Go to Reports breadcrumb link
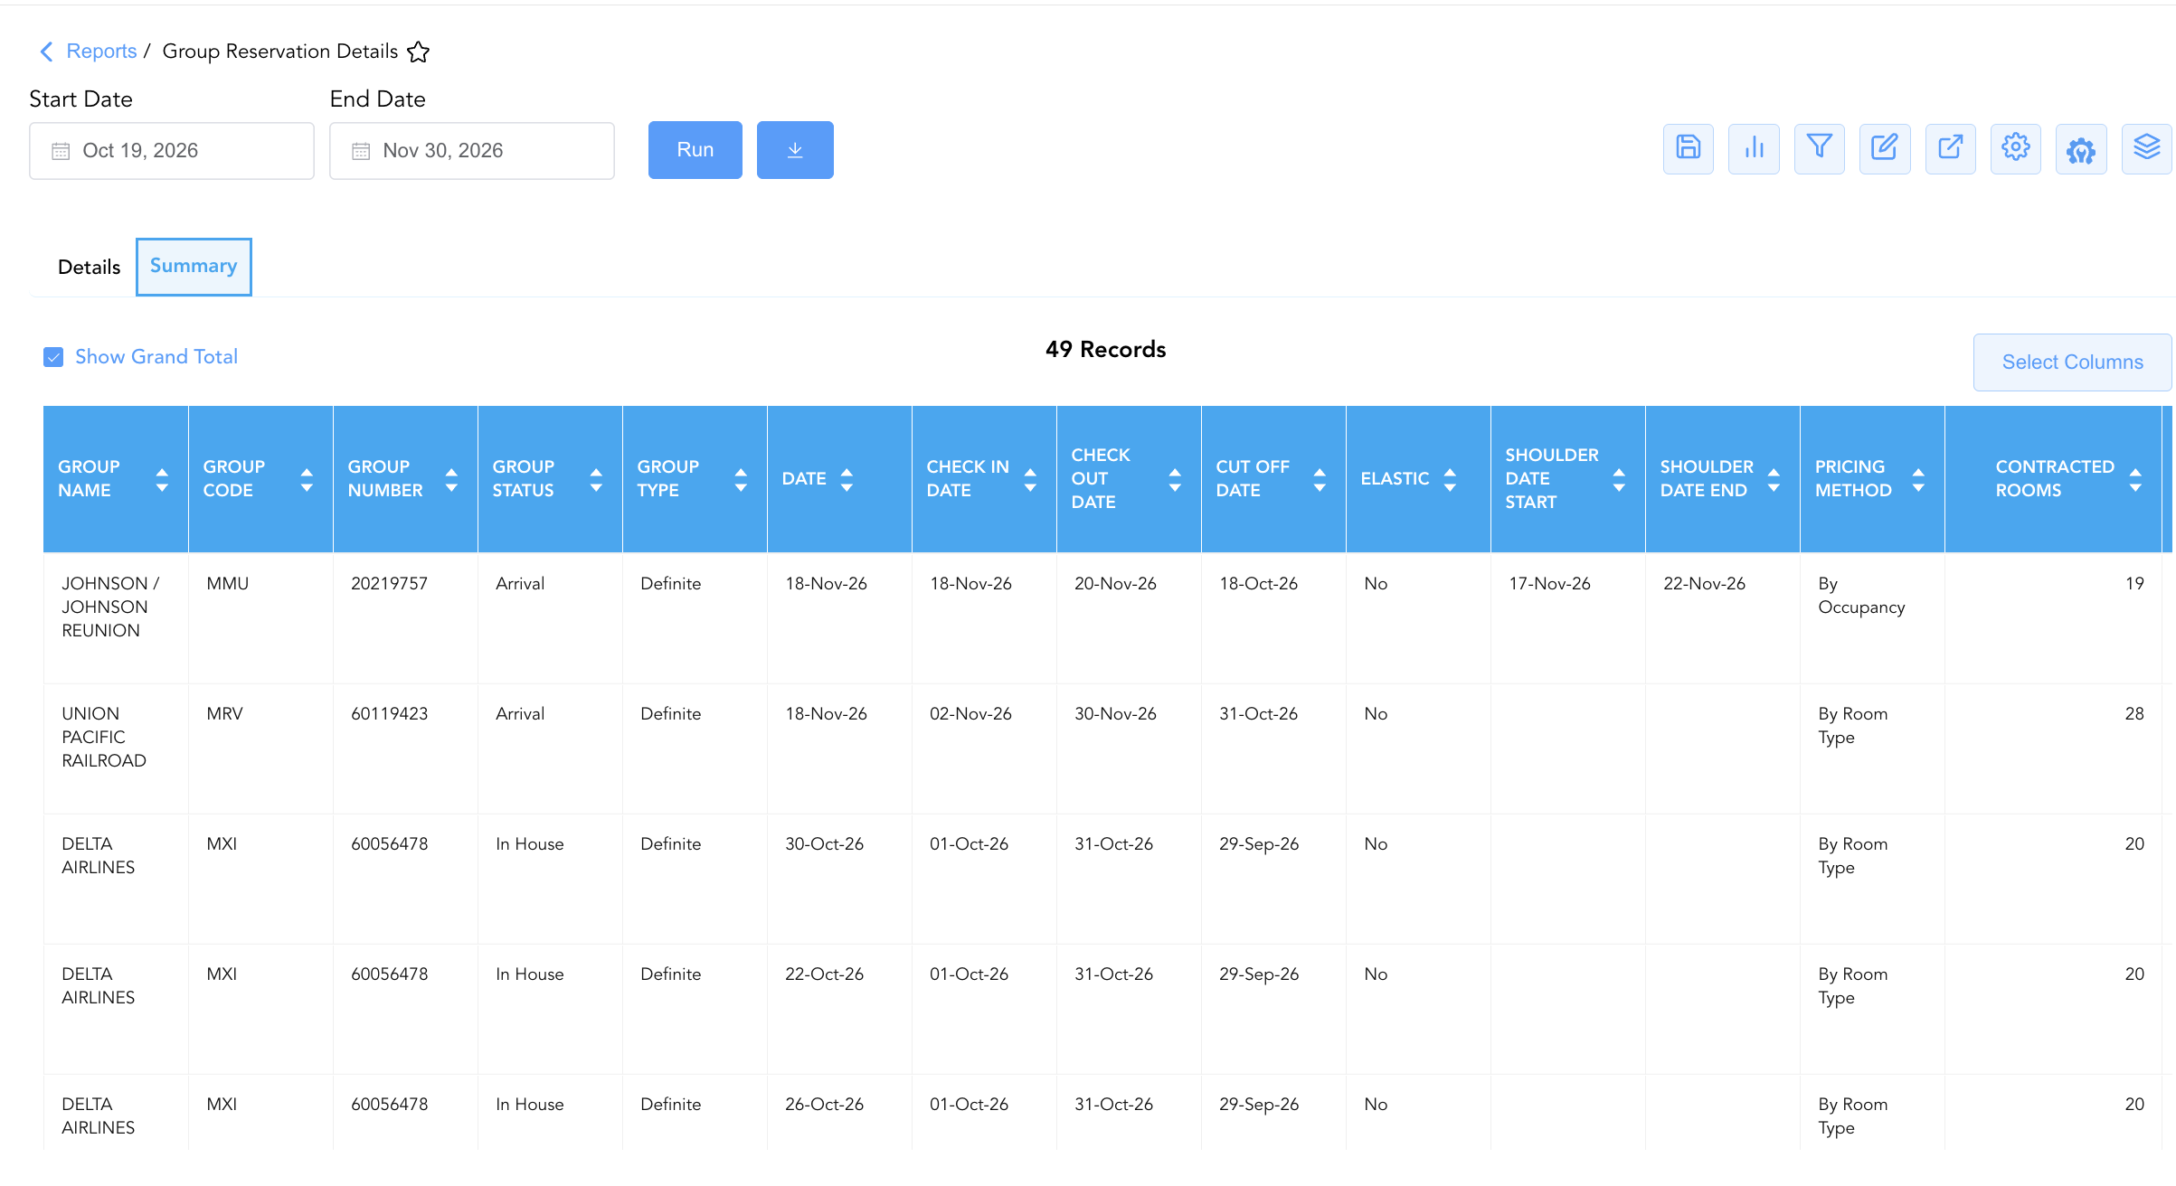The height and width of the screenshot is (1186, 2176). (101, 52)
